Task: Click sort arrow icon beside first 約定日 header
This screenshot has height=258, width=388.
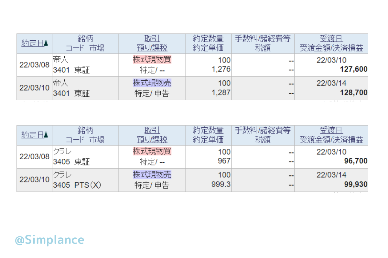Action: (x=46, y=43)
